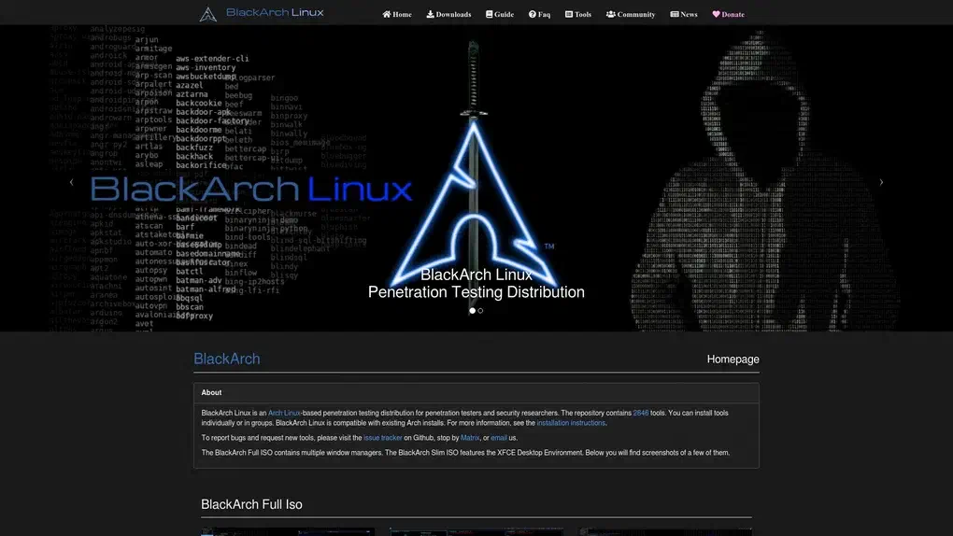Open the installation instructions link

[x=571, y=423]
